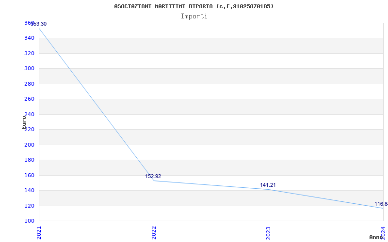
Task: Click the 340 y-axis tick label
Action: point(29,38)
